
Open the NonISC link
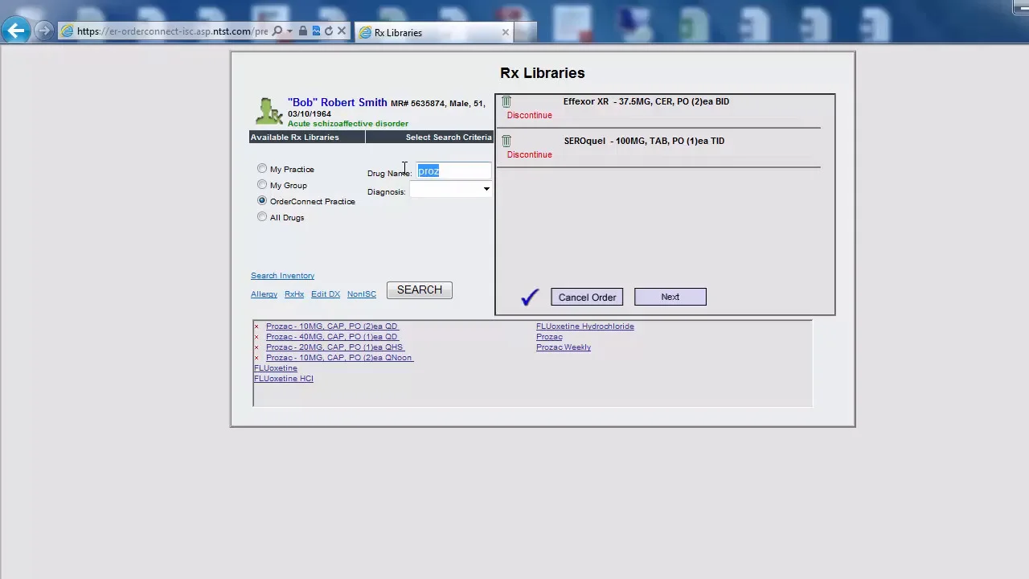click(362, 294)
